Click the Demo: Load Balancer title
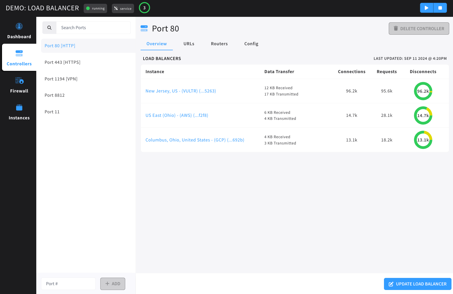The width and height of the screenshot is (453, 294). (x=42, y=8)
